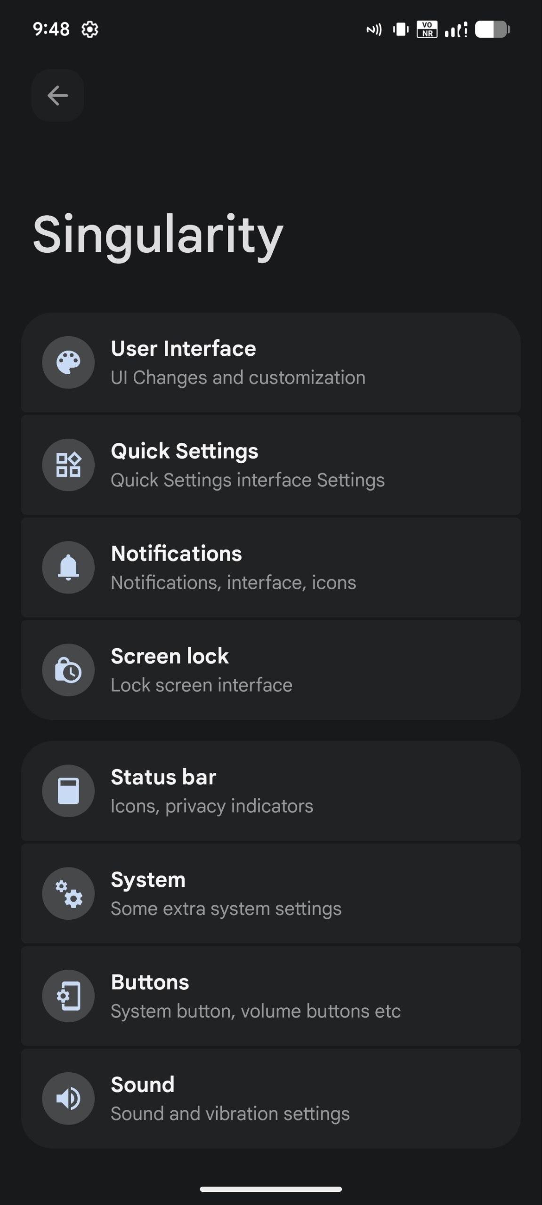Tap the Screen lock clock icon
Viewport: 542px width, 1205px height.
coord(68,670)
